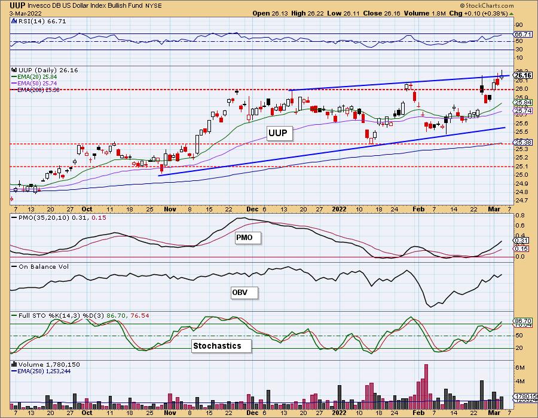Click the Chg +0.10 (+0.38%) value
538x418 pixels.
click(478, 13)
